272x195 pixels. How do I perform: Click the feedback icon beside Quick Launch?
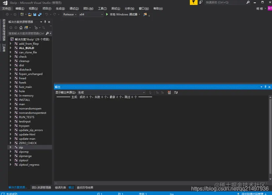tap(201, 2)
